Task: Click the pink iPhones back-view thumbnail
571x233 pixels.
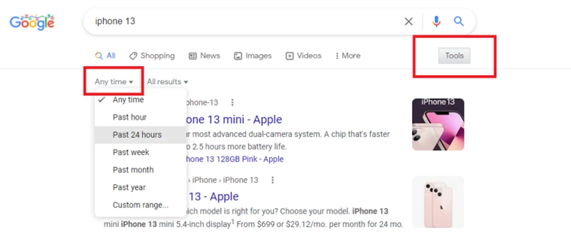Action: (438, 202)
